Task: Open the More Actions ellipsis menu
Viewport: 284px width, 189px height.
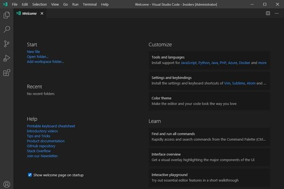Action: tap(276, 13)
